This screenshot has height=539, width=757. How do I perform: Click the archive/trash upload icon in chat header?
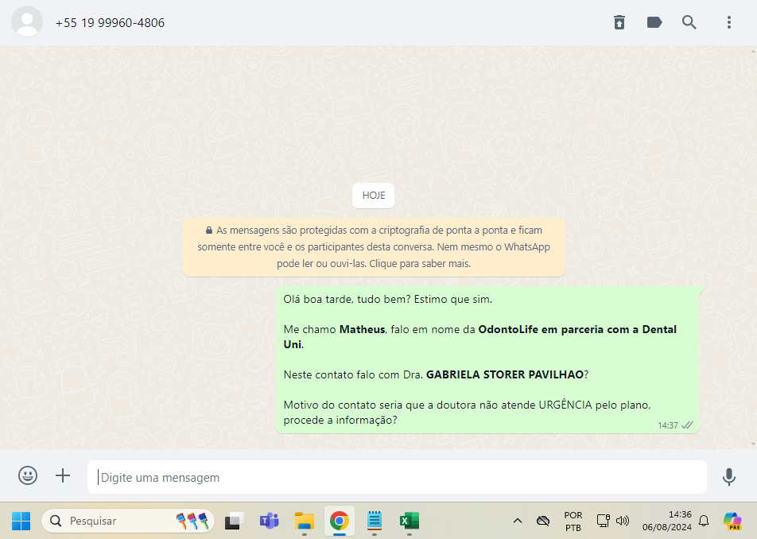pyautogui.click(x=619, y=22)
